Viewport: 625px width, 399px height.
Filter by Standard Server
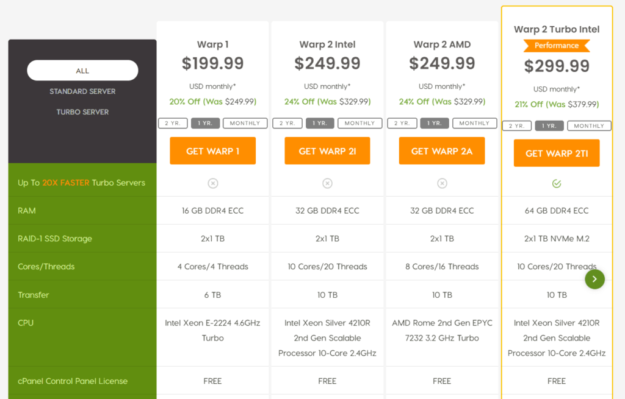click(82, 91)
